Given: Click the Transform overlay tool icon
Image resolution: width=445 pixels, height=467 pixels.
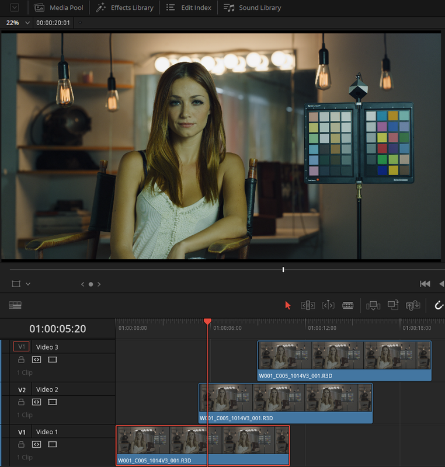Looking at the screenshot, I should point(16,284).
